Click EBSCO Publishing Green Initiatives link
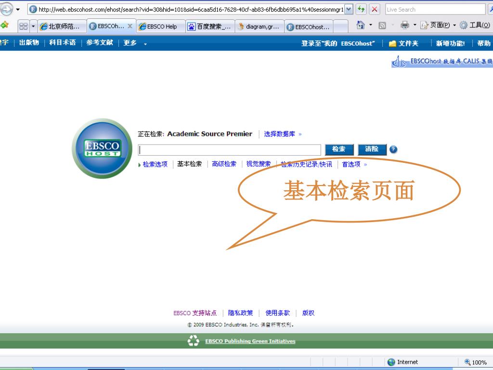 250,341
